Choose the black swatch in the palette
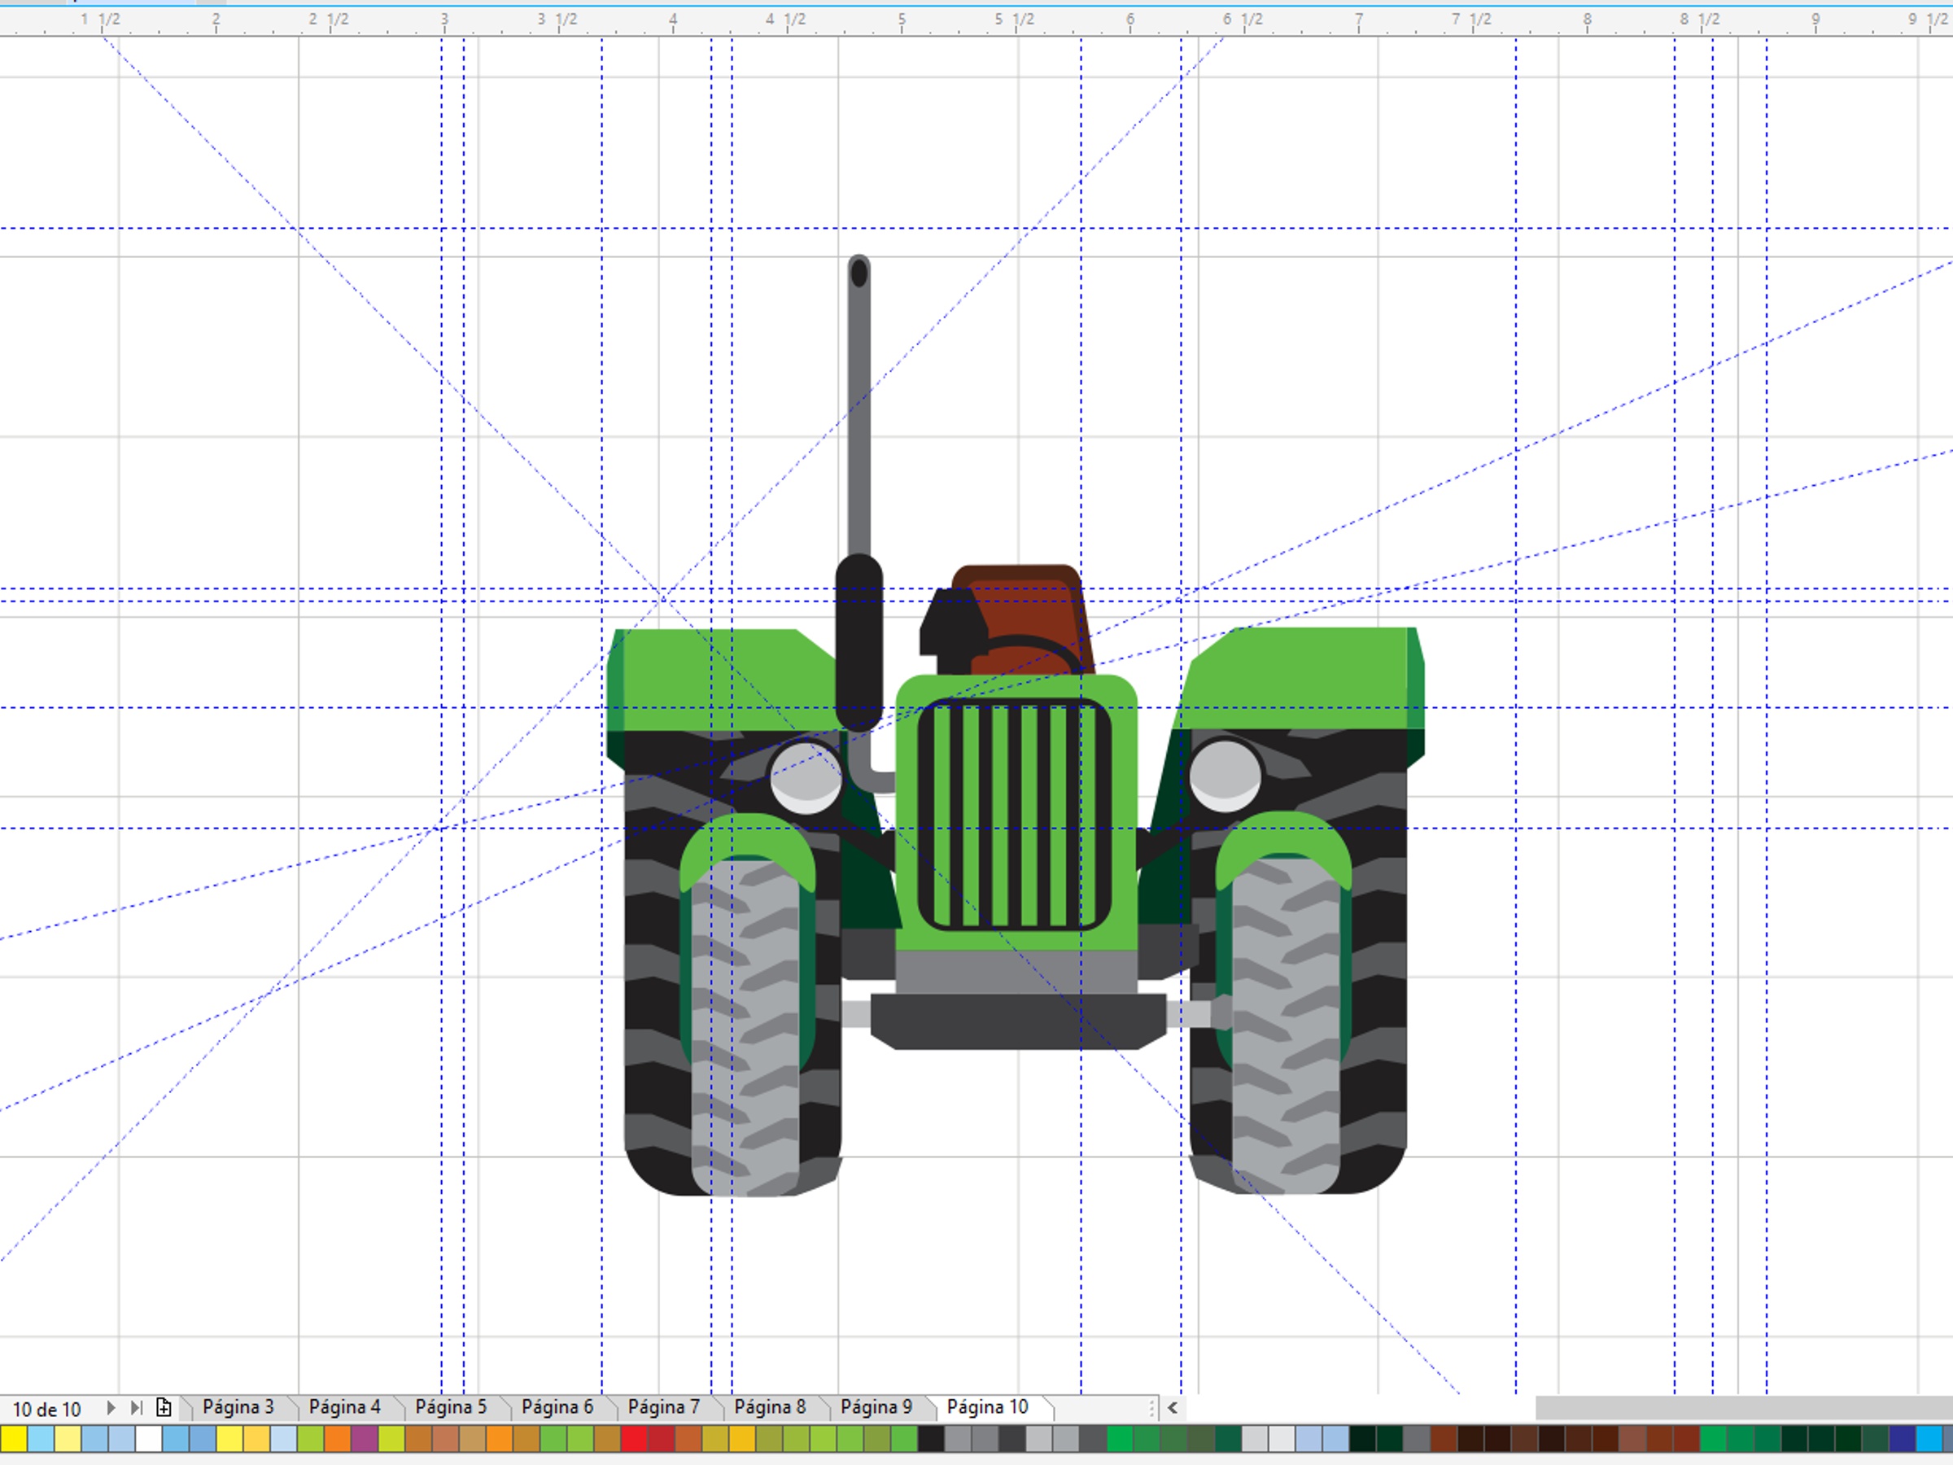 (x=931, y=1438)
